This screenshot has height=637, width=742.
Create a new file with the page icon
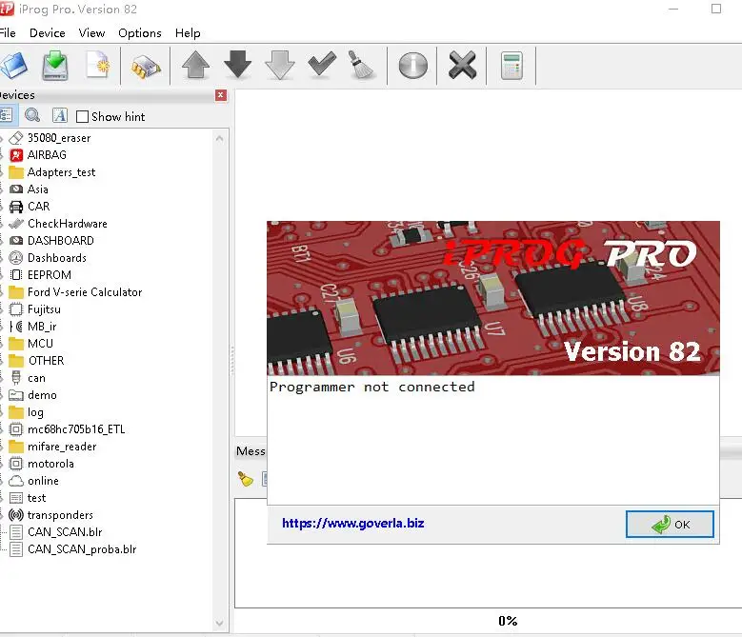point(98,66)
